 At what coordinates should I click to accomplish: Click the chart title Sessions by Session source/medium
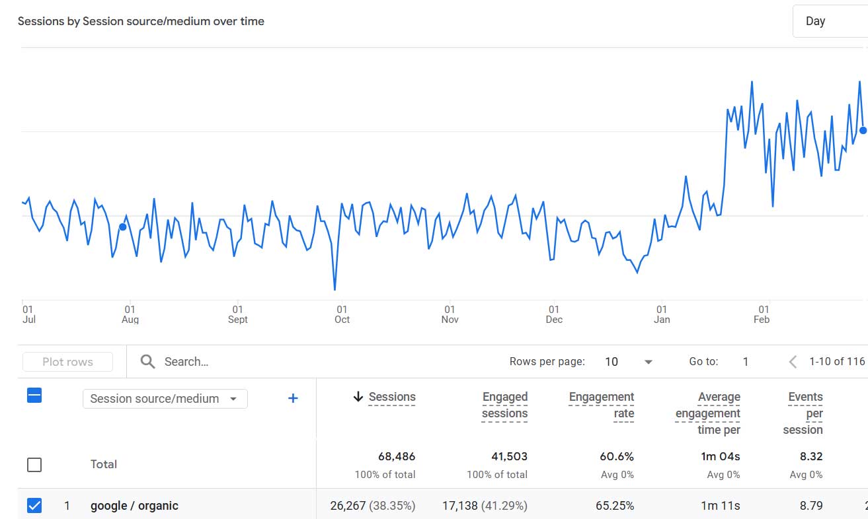pos(141,21)
